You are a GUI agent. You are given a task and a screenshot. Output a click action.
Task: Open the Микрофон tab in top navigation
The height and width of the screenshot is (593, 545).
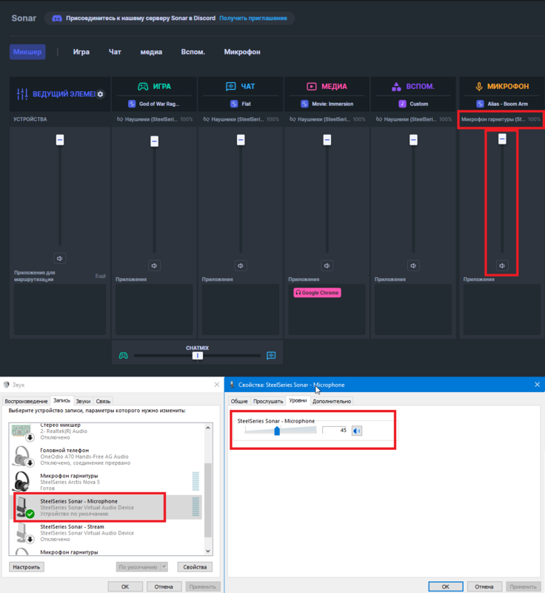[242, 52]
